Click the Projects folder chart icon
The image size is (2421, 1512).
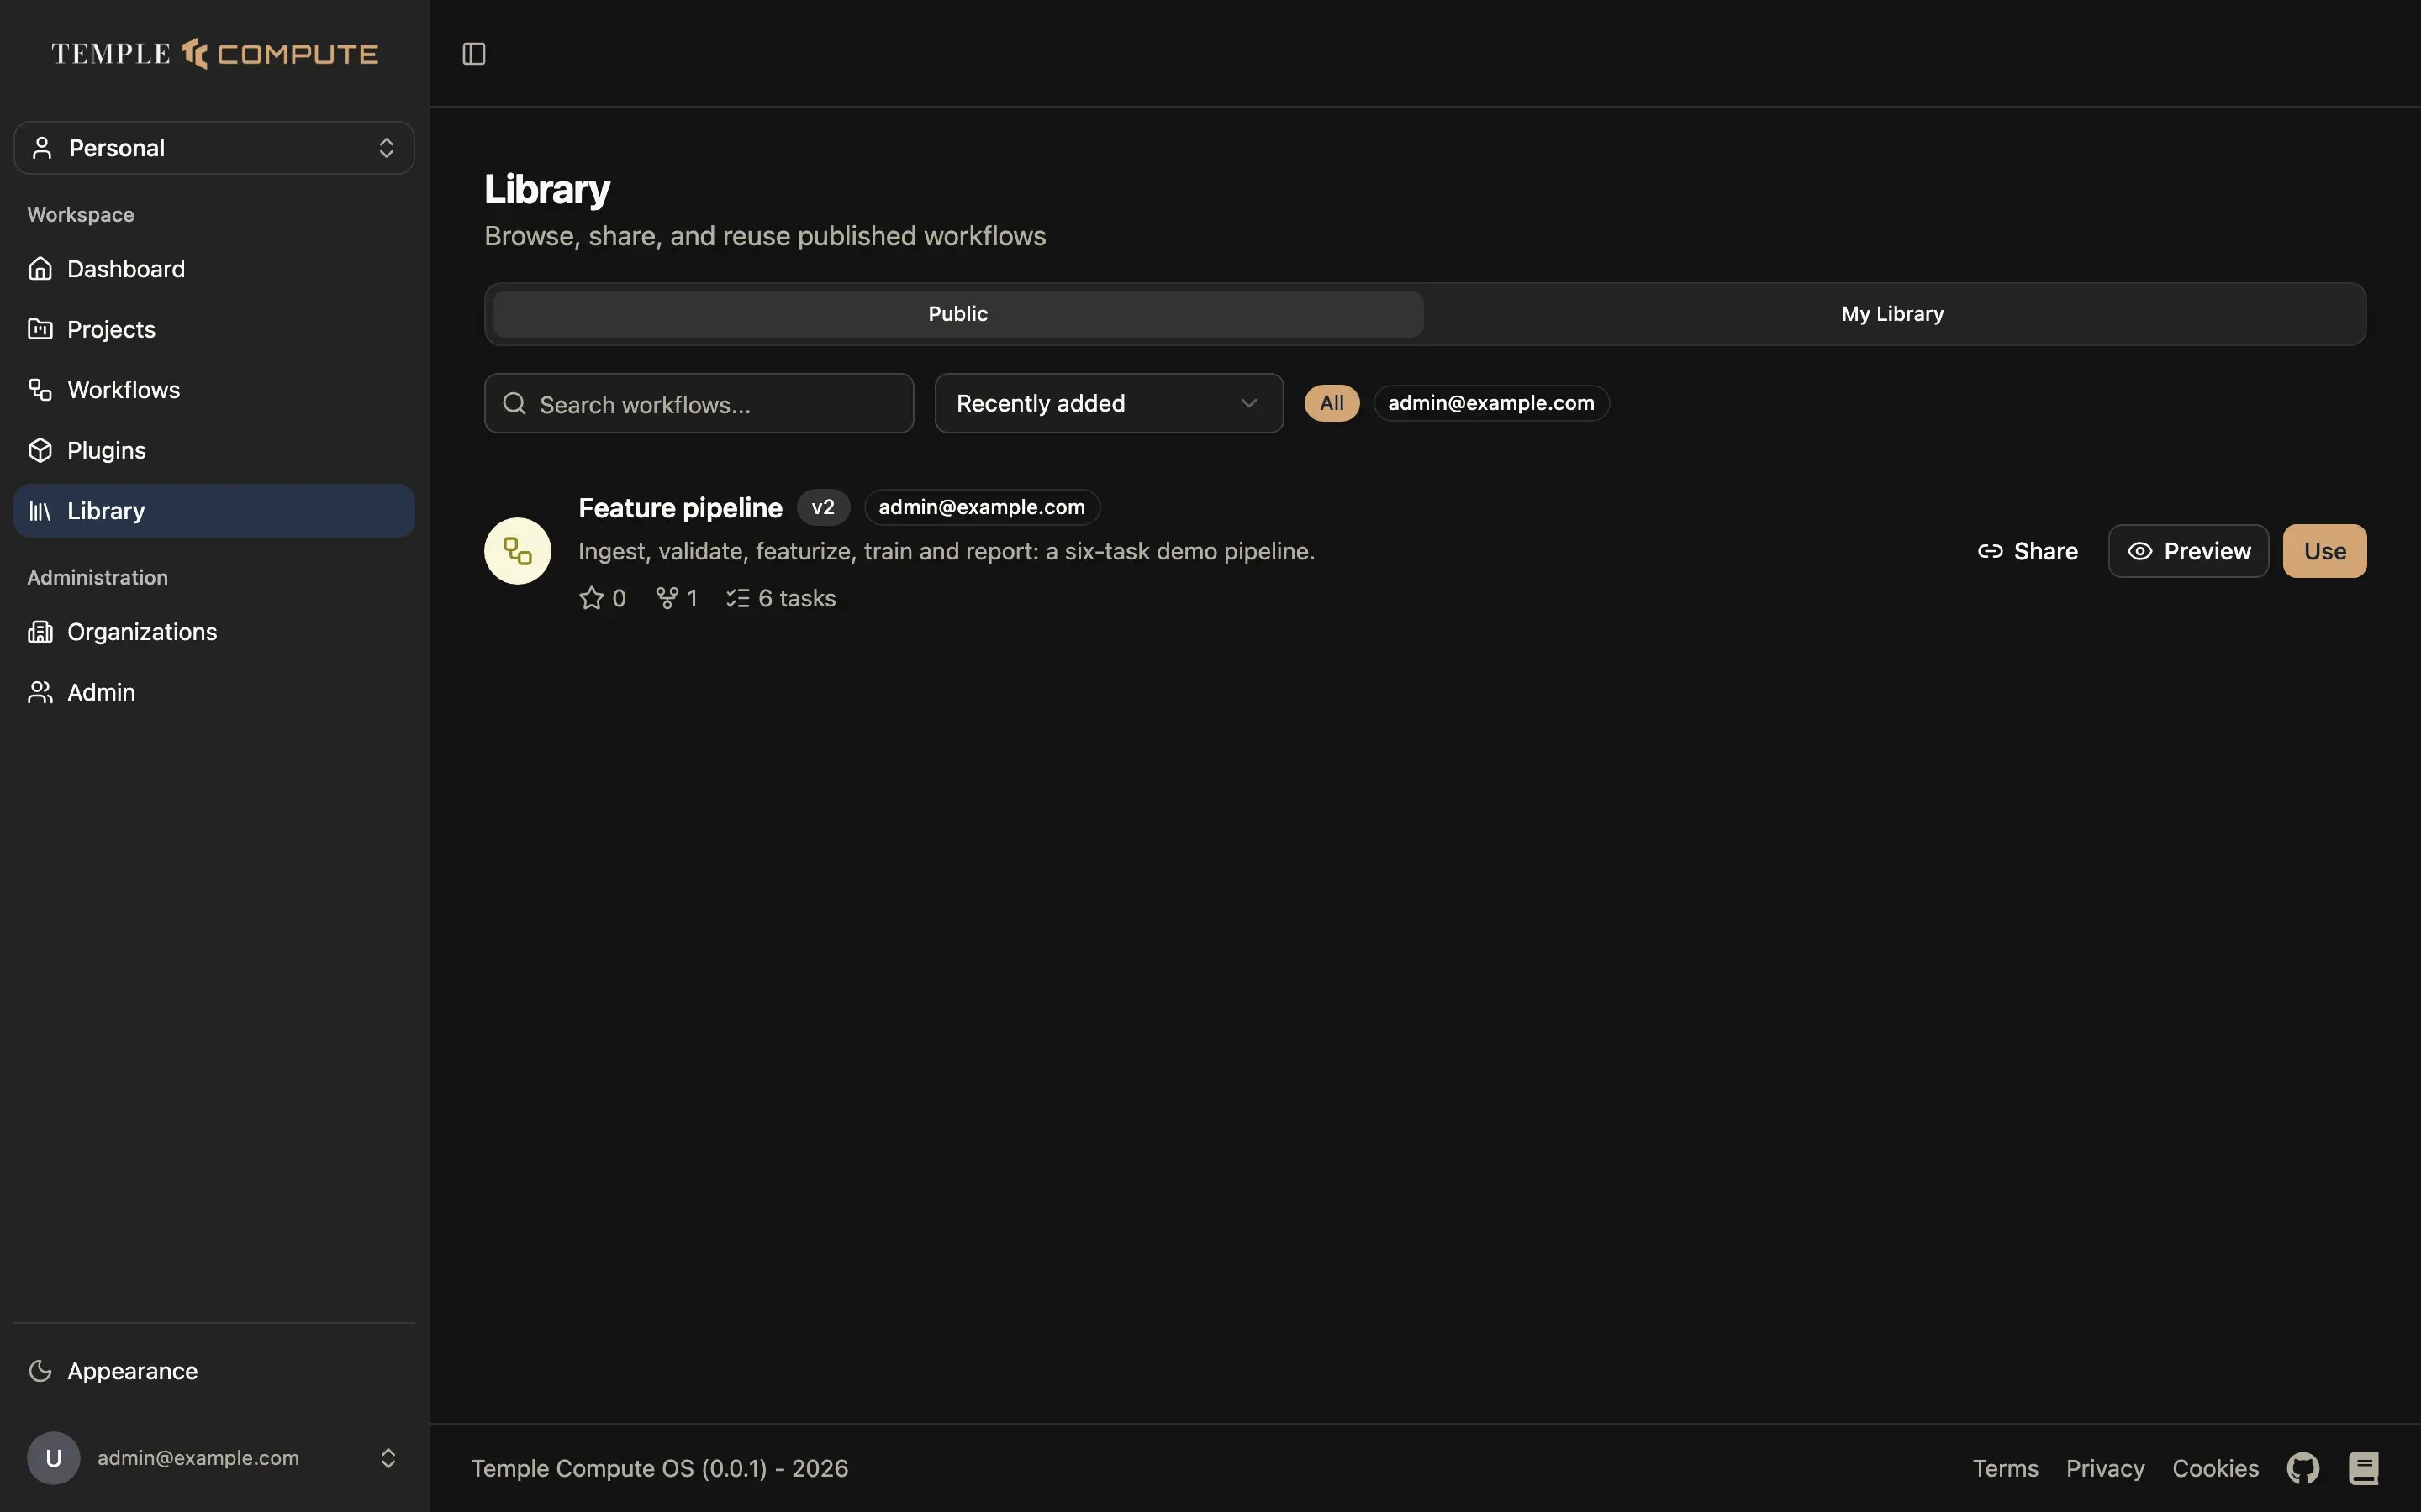(x=40, y=329)
